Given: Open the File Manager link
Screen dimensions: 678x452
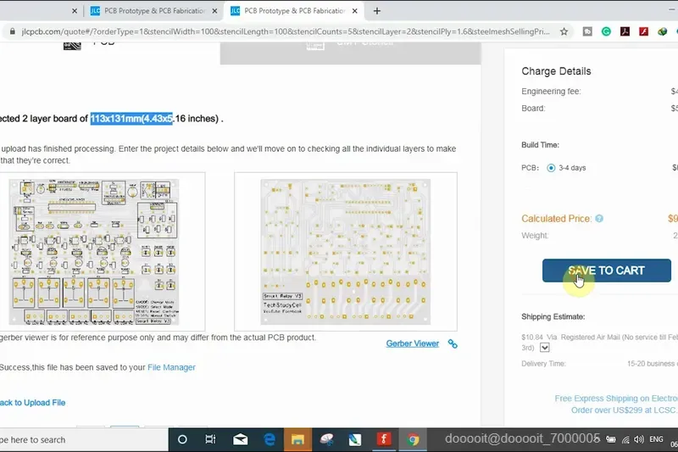Looking at the screenshot, I should (172, 367).
